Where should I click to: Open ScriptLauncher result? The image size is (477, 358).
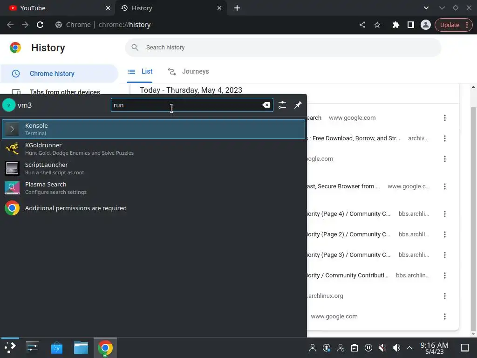(x=153, y=168)
